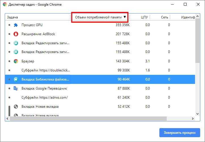Viewport: 205px width, 142px height.
Task: Click the Google Переводчик translate icon
Action: coord(16,88)
